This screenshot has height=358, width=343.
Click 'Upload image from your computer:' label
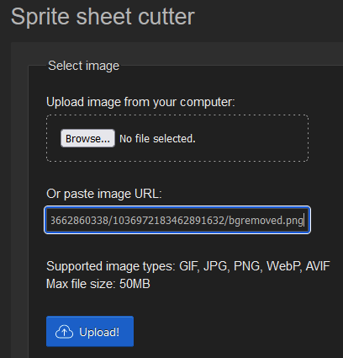coord(140,102)
